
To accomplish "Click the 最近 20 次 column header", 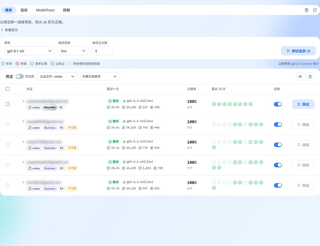I will tap(218, 89).
